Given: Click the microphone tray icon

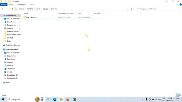Looking at the screenshot, I should [x=146, y=99].
